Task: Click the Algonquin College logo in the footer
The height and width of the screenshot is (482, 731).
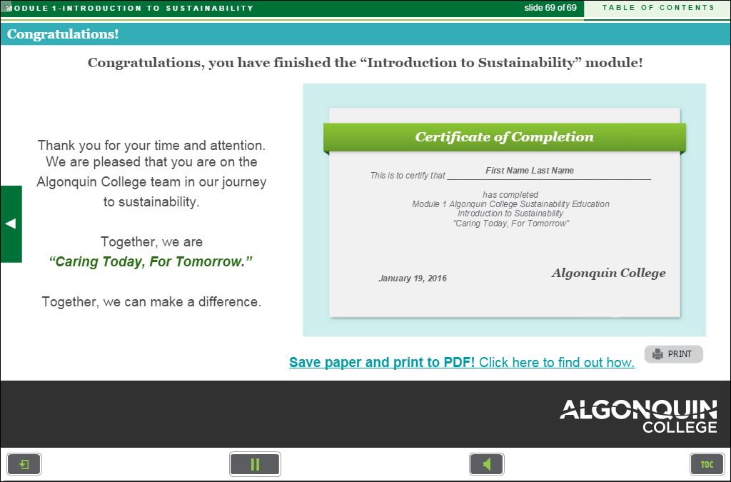Action: pos(638,416)
